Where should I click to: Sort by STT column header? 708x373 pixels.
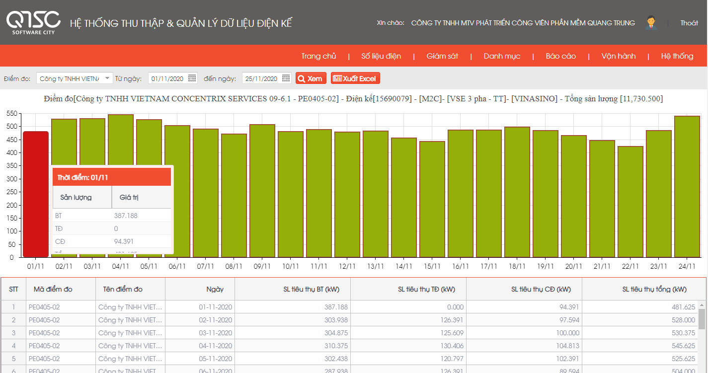[13, 289]
